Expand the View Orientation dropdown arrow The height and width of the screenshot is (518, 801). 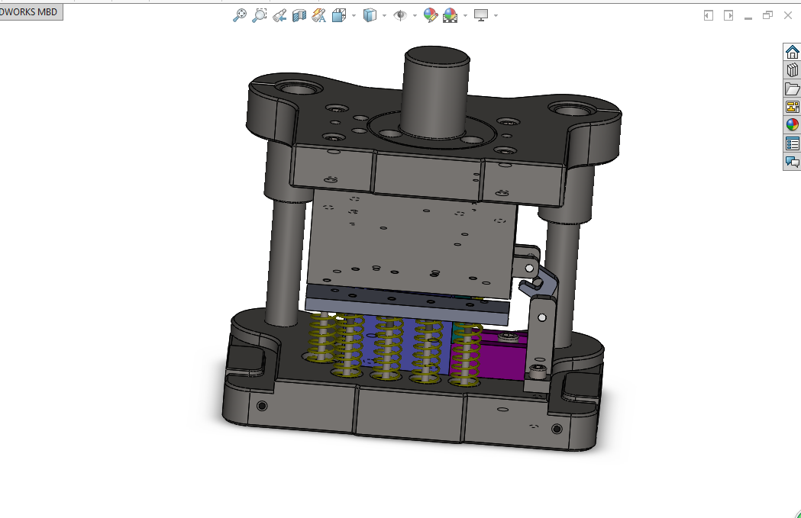click(x=354, y=16)
